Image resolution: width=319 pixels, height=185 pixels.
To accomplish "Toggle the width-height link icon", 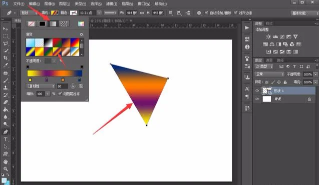I will point(142,13).
